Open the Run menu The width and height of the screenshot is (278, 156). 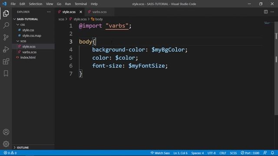coord(68,4)
